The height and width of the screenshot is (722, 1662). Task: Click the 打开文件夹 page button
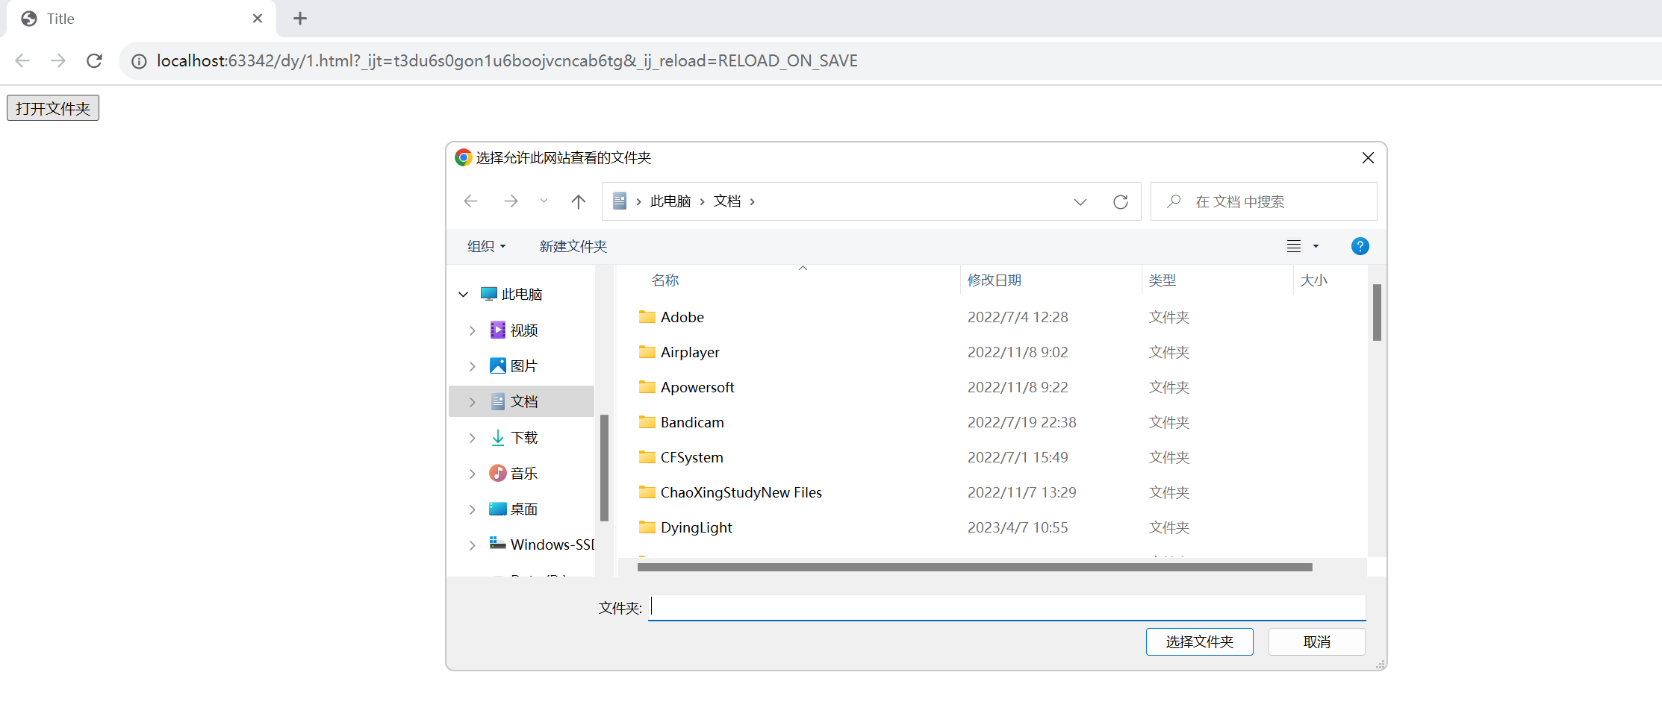pyautogui.click(x=53, y=108)
